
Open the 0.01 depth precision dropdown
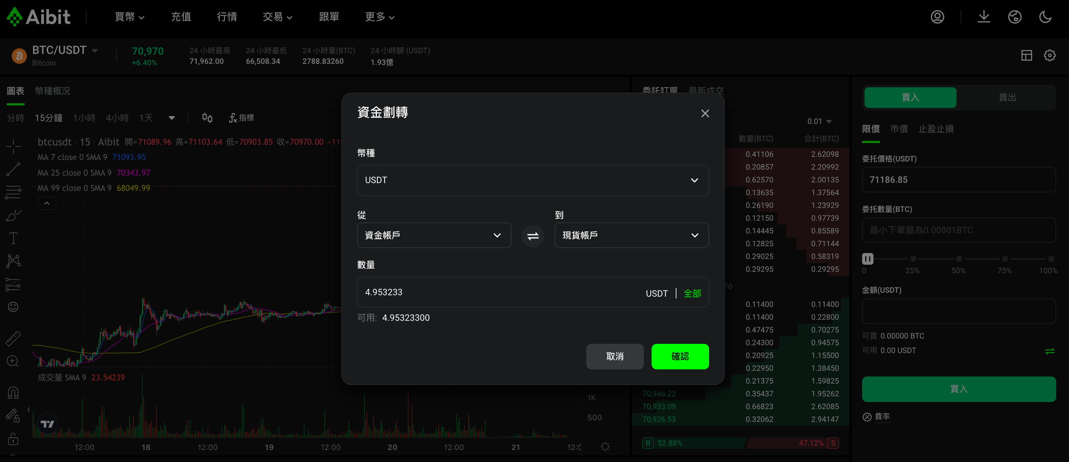point(819,121)
